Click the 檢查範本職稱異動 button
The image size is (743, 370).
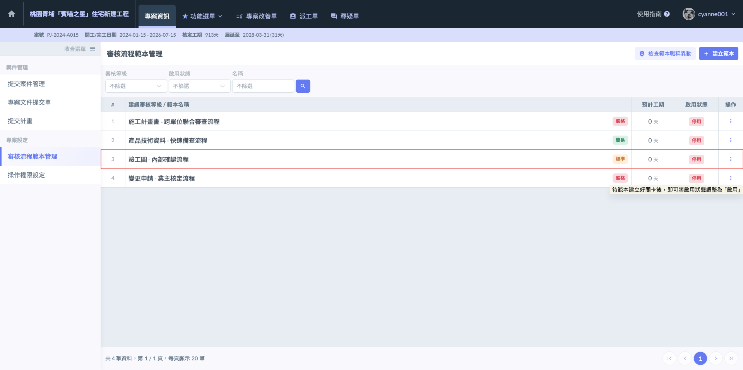point(665,54)
